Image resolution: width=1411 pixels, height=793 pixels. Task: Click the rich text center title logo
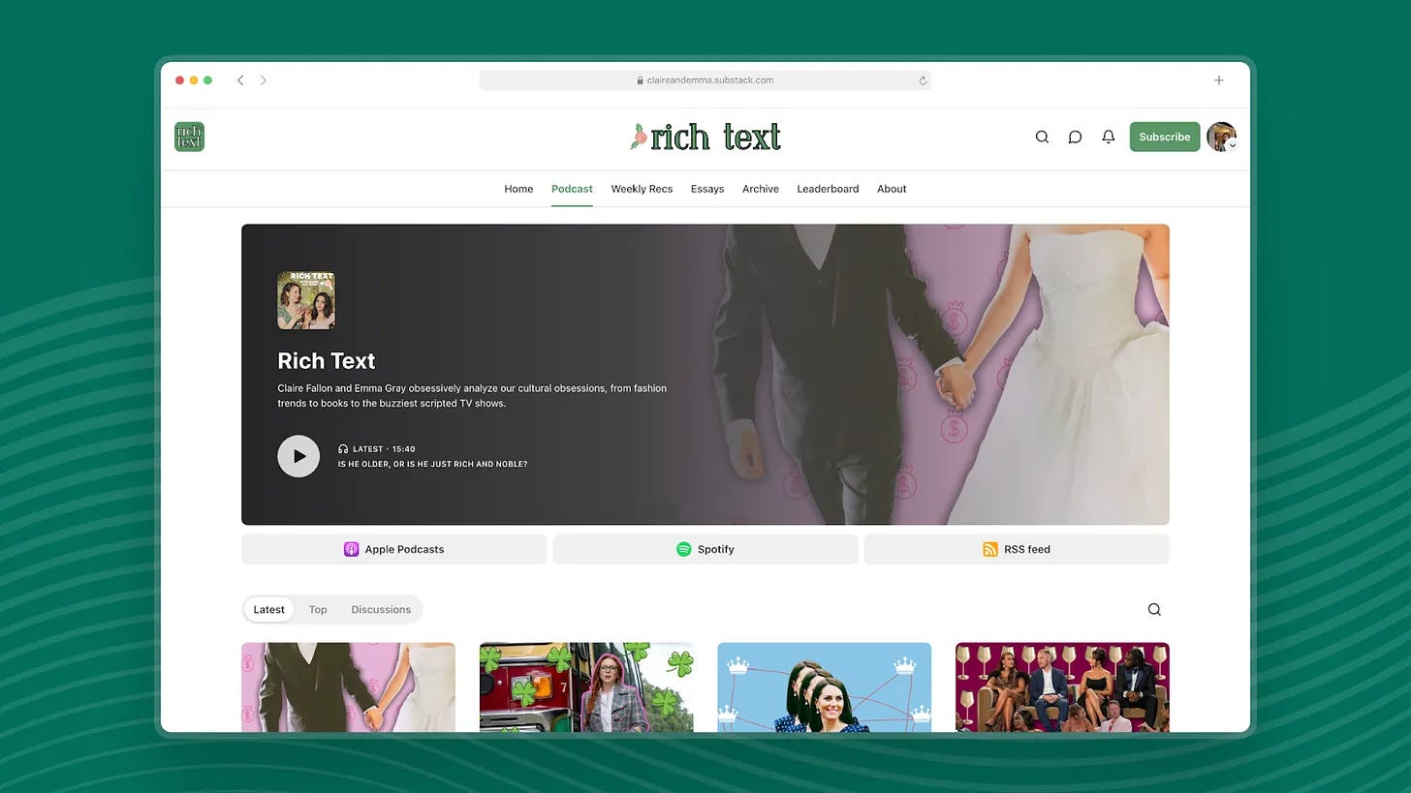(705, 137)
